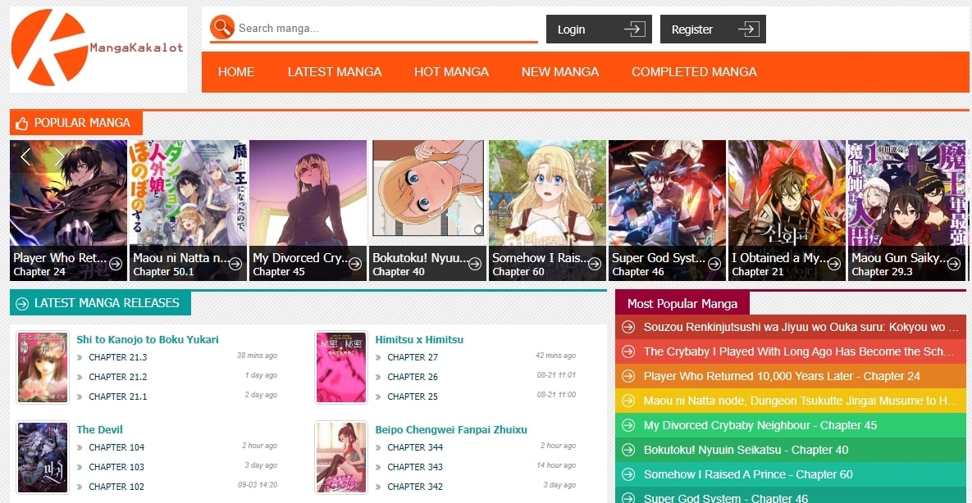Click the chevron beside The Devil Chapter 104

click(x=80, y=448)
